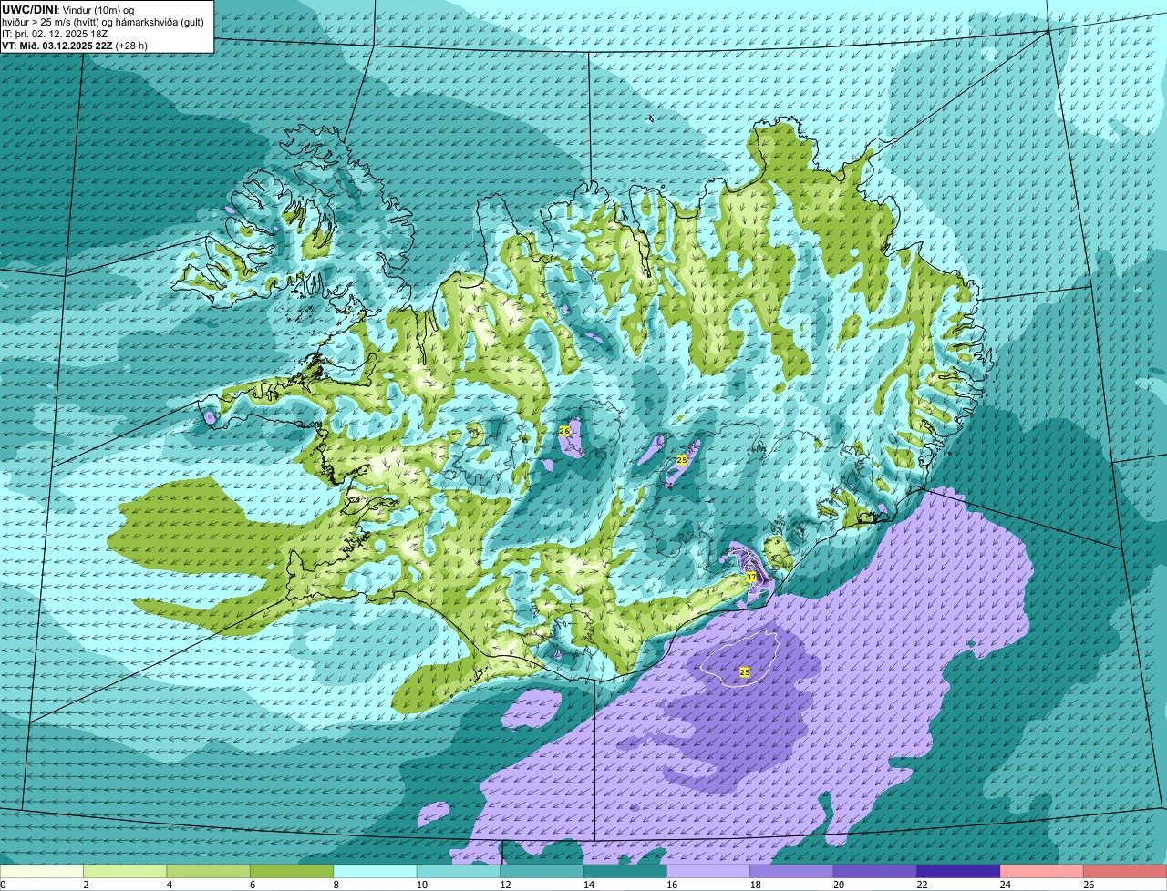This screenshot has height=891, width=1167.
Task: Click the text 'hviður > 25 m/s (hvítt) og hámarkshviða (gult)'
Action: pyautogui.click(x=103, y=21)
